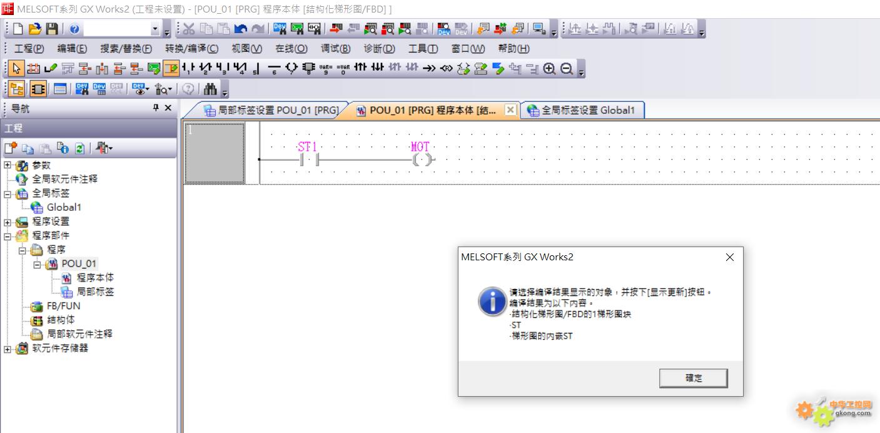Click the Write to PLC icon
This screenshot has width=880, height=433.
[336, 29]
